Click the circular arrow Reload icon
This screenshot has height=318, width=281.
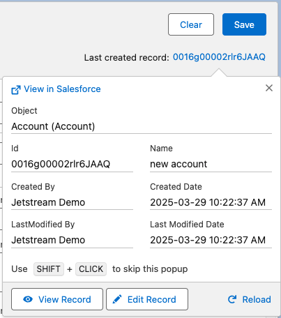pyautogui.click(x=232, y=299)
